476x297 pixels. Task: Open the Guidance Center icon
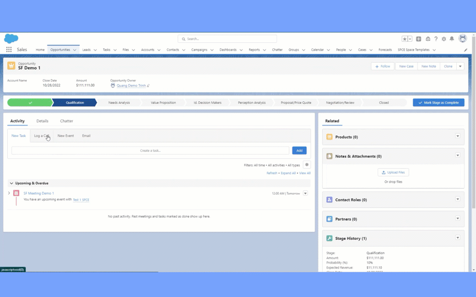click(428, 39)
